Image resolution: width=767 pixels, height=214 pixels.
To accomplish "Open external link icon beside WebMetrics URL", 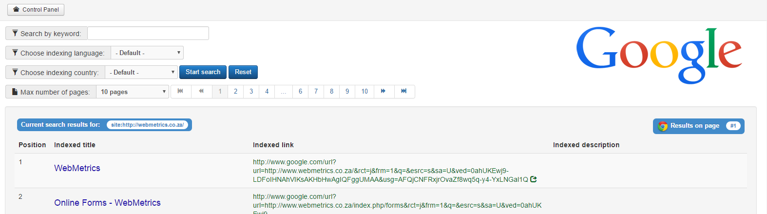I will 534,179.
